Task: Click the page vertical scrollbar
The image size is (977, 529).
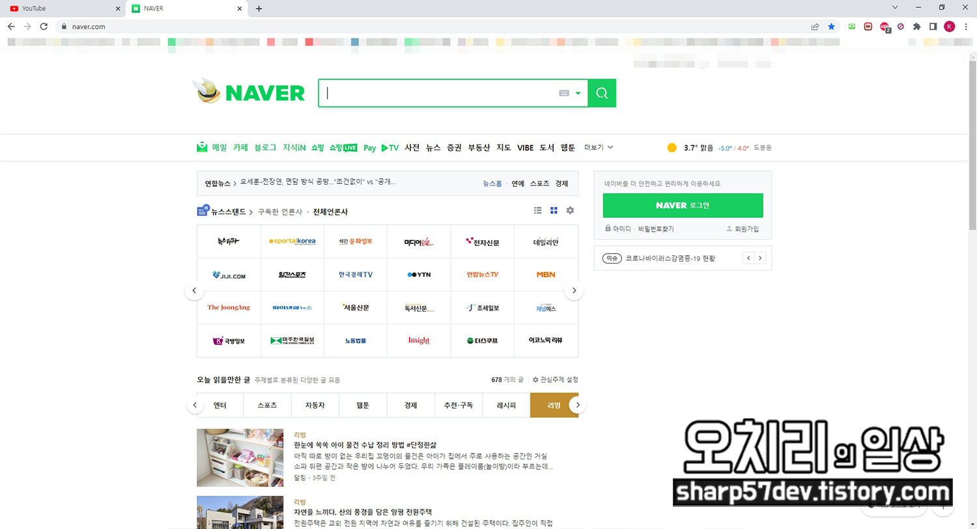Action: [972, 144]
